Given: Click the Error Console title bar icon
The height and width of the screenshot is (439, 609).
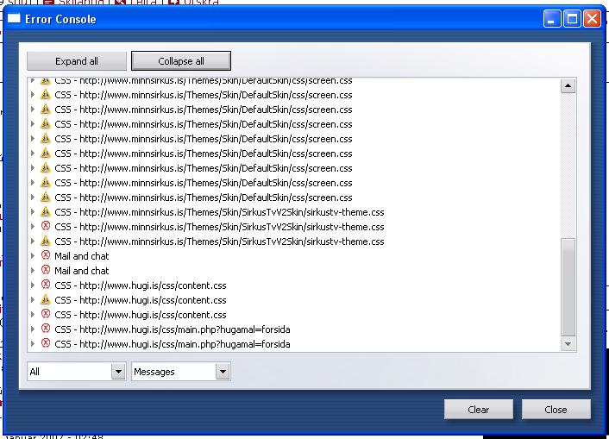Looking at the screenshot, I should click(x=14, y=19).
